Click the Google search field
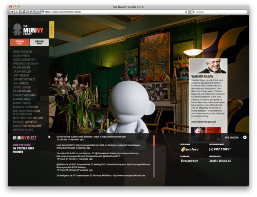 (219, 12)
